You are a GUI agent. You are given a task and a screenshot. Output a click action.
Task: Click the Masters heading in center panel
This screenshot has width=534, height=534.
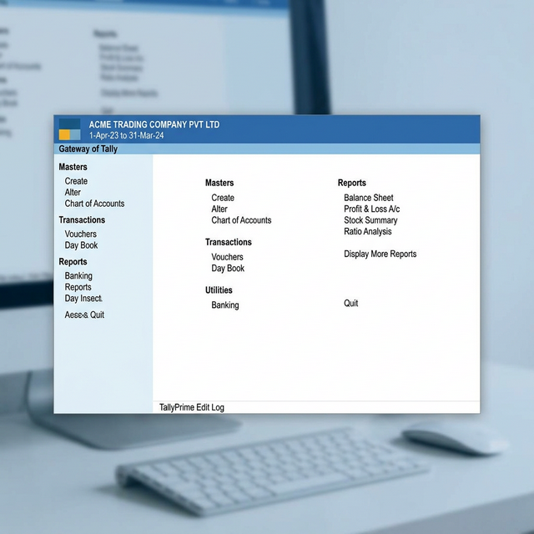click(x=219, y=183)
